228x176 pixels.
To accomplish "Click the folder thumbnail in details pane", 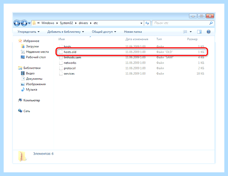I will 22,157.
